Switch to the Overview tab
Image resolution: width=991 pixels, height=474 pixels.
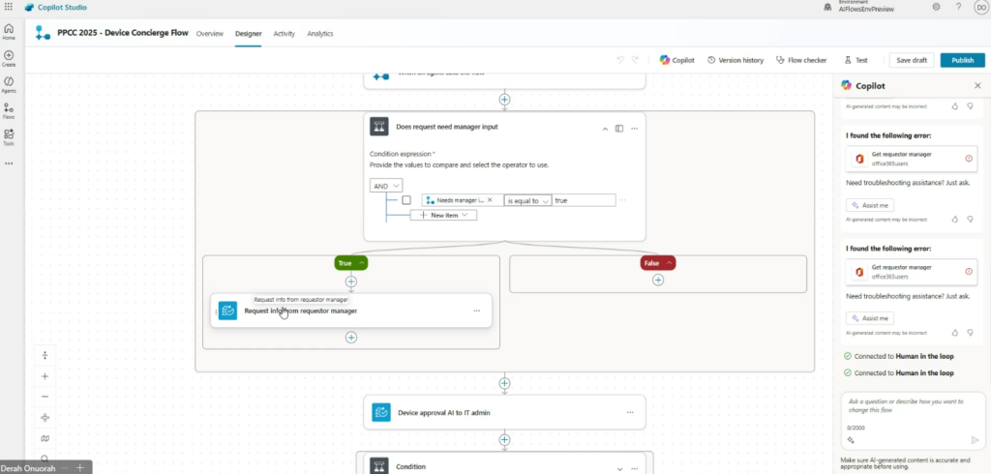click(210, 34)
